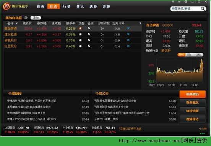Remove 青岛啤酒 with its blue X
211x146 pixels.
point(128,28)
